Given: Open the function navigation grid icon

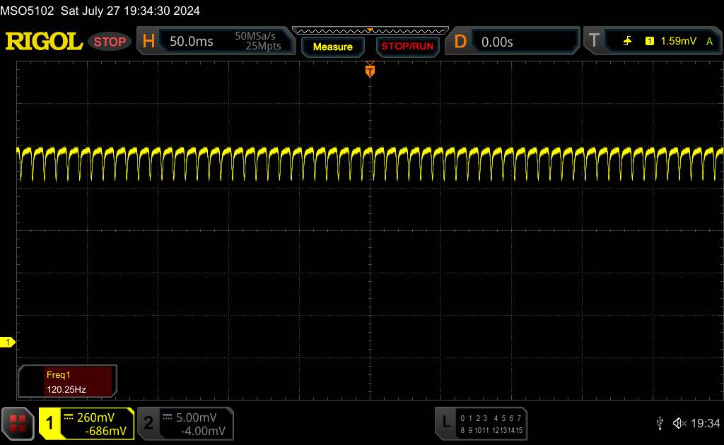Looking at the screenshot, I should (18, 422).
